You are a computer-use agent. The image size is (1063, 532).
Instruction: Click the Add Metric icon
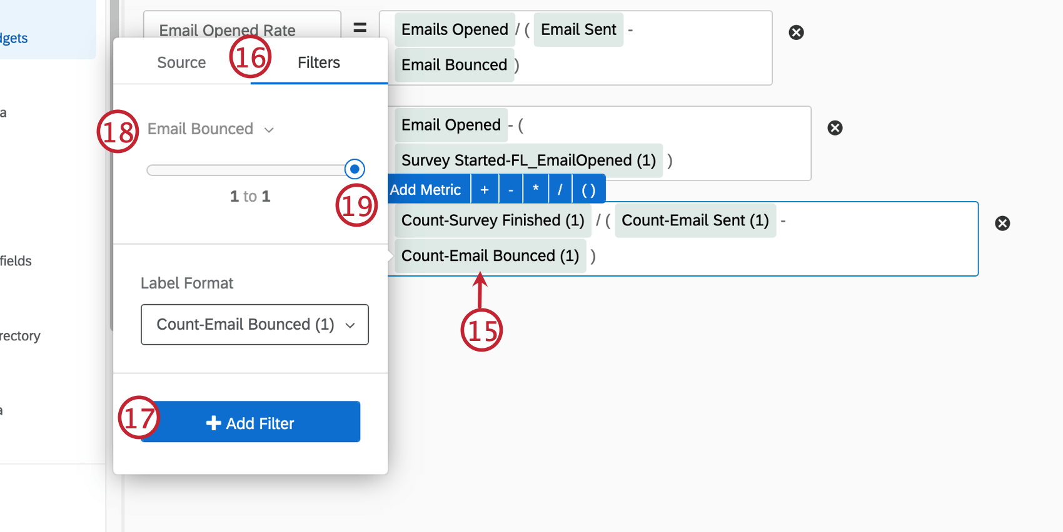(x=428, y=189)
